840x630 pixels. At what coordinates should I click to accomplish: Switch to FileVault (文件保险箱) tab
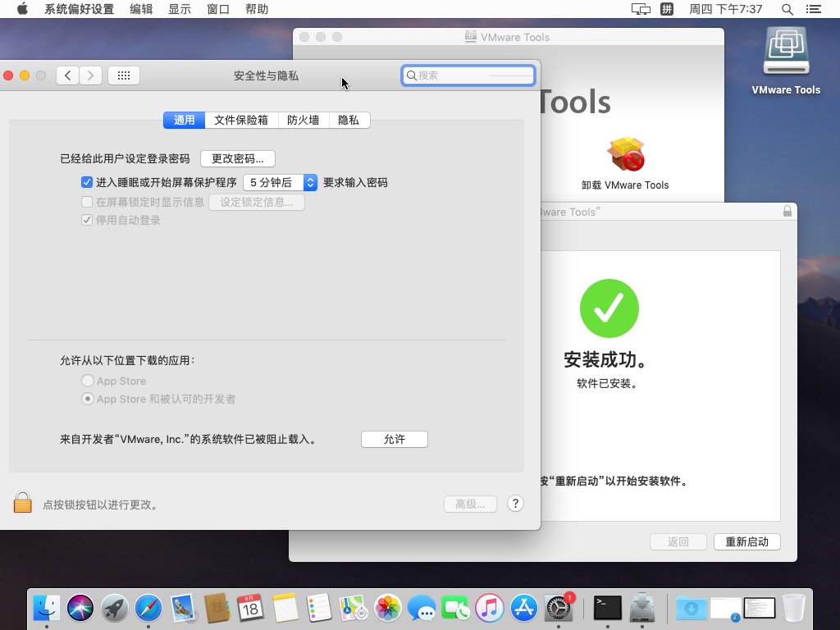(x=241, y=120)
